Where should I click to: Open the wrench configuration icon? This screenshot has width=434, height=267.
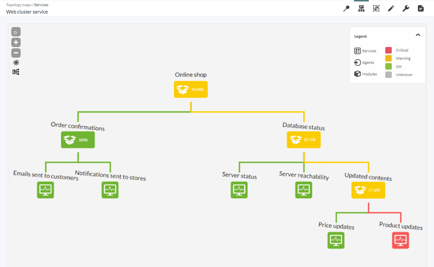(406, 8)
